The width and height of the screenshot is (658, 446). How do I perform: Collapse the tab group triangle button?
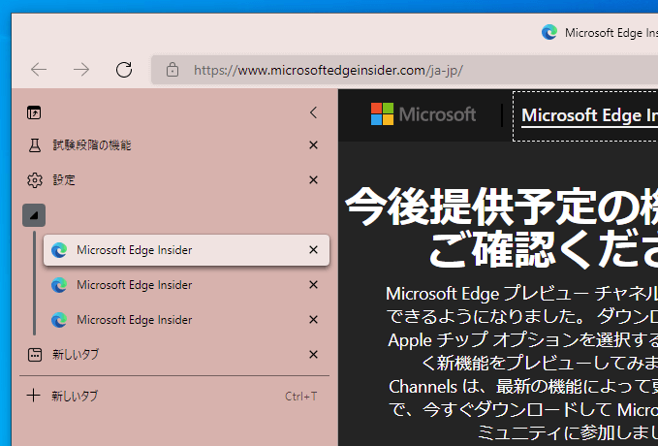(x=34, y=215)
